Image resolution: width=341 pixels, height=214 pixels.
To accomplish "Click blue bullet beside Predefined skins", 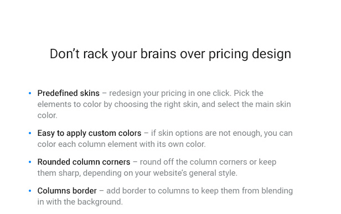I will (30, 93).
